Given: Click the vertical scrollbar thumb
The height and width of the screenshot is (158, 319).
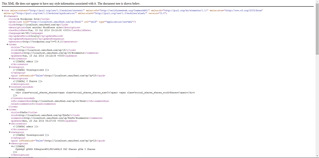Looking at the screenshot, I should (317, 28).
